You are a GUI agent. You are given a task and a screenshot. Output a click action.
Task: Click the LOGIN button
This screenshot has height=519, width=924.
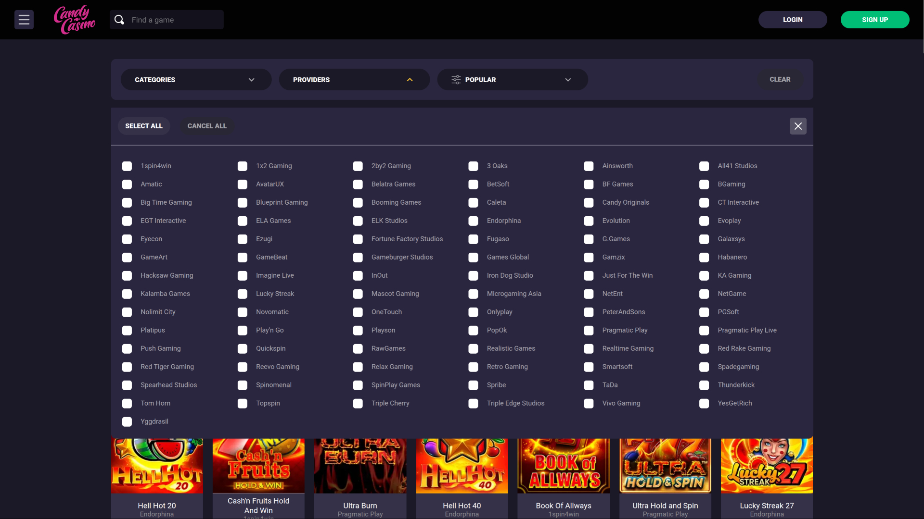[x=792, y=20]
